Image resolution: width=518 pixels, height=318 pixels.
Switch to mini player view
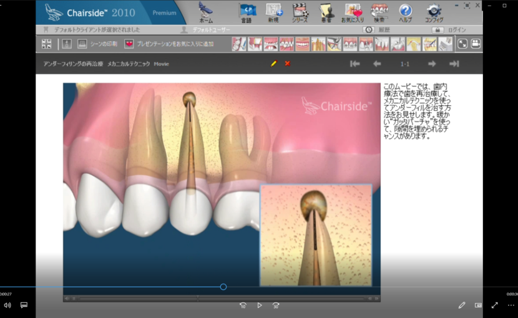(x=478, y=306)
